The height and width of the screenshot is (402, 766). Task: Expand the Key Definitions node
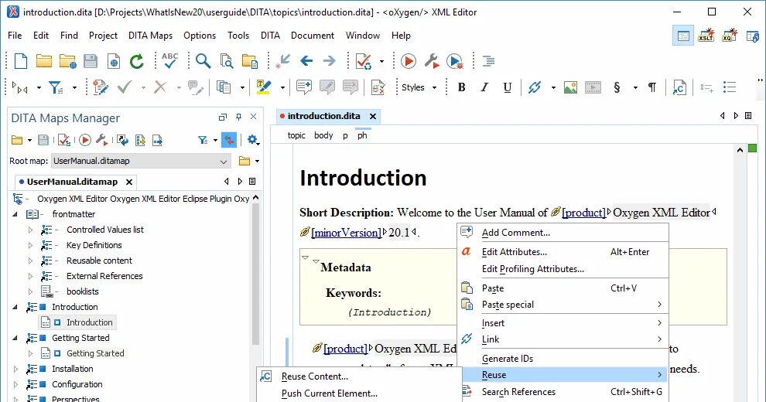pos(30,245)
